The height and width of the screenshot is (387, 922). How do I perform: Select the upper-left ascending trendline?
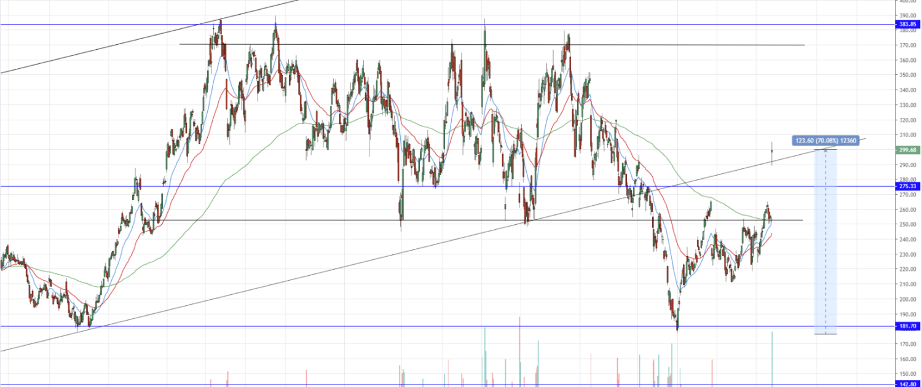tap(123, 44)
